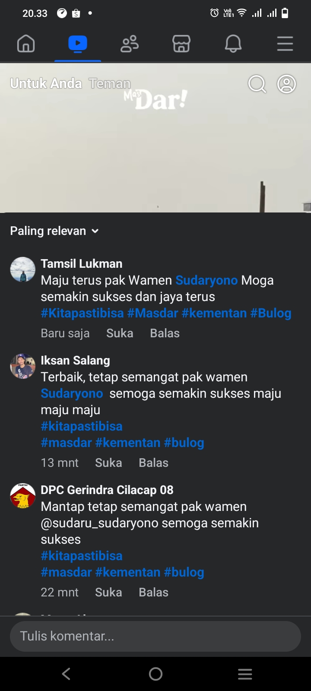Focus the Tulis komentar input field
311x691 pixels.
(155, 636)
